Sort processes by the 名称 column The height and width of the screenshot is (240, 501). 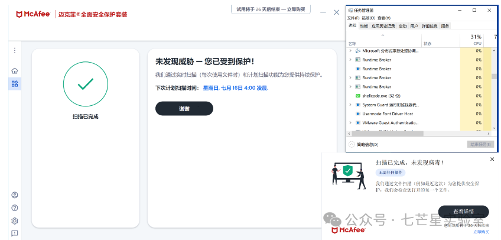click(x=385, y=40)
